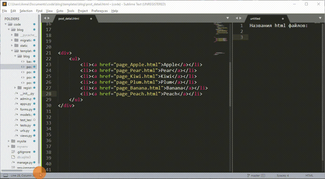Screen dimensions: 325x179
Task: Open the Project menu
Action: 83,11
